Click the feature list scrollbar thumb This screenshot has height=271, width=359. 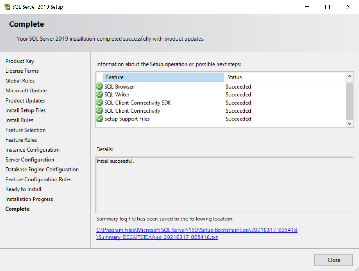[349, 101]
